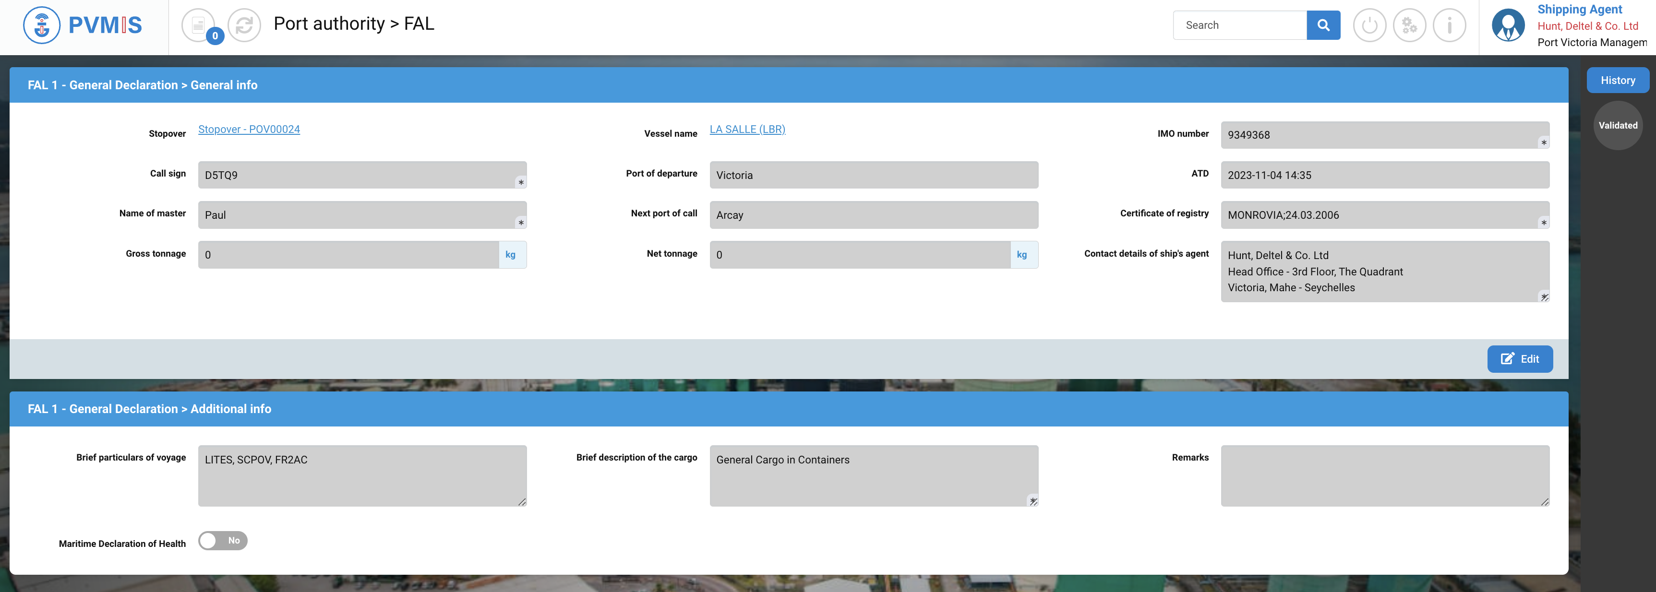Click the power logout icon

tap(1369, 25)
